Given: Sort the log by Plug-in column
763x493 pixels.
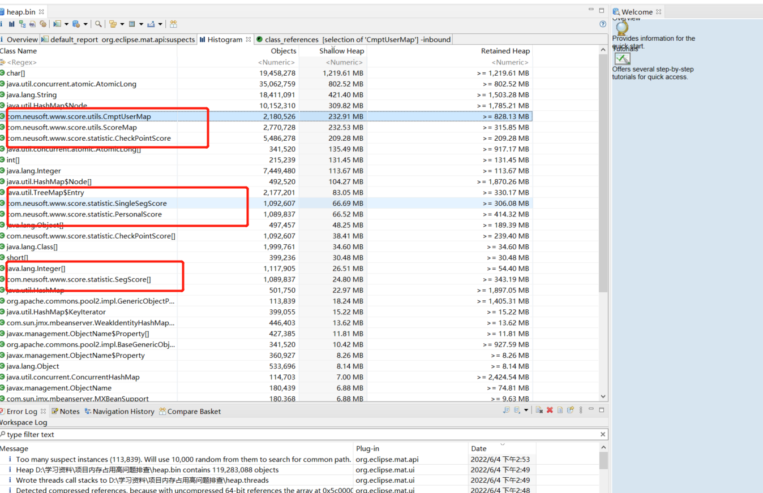Looking at the screenshot, I should [x=410, y=448].
